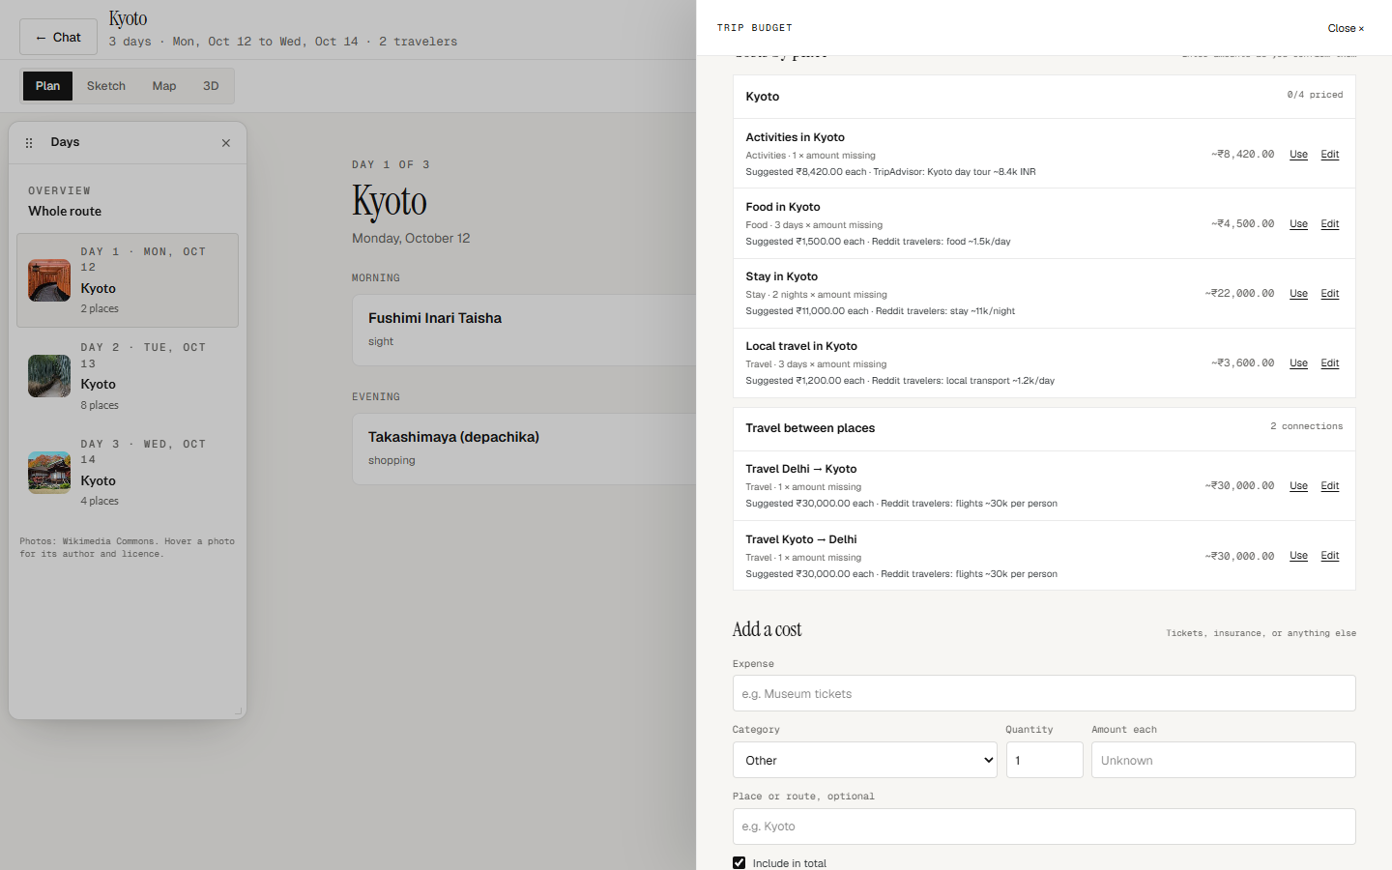Switch to the Sketch tab
Image resolution: width=1392 pixels, height=870 pixels.
(x=106, y=86)
